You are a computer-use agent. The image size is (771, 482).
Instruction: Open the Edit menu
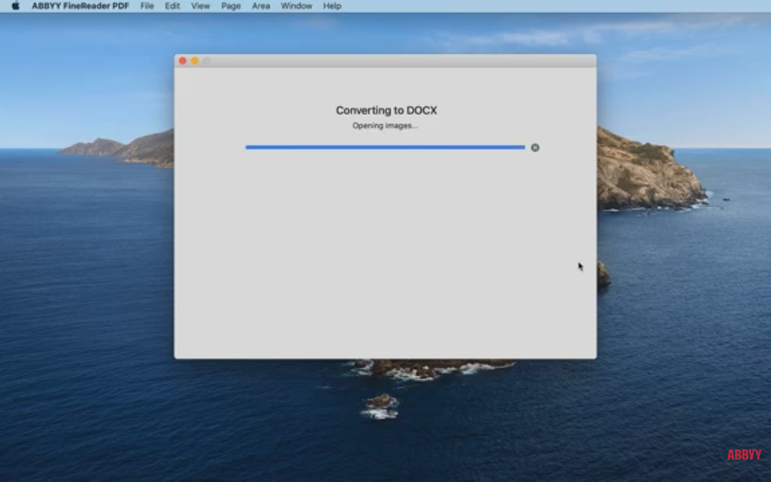pyautogui.click(x=172, y=6)
